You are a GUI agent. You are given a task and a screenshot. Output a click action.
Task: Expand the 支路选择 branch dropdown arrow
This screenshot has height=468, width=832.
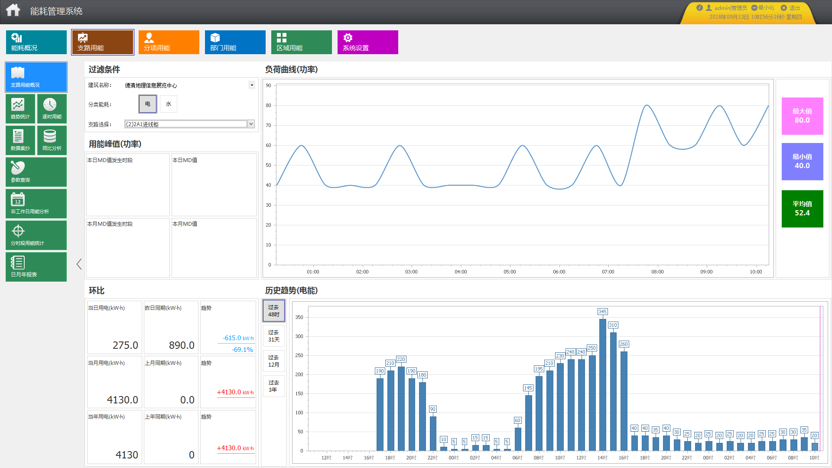pyautogui.click(x=251, y=124)
